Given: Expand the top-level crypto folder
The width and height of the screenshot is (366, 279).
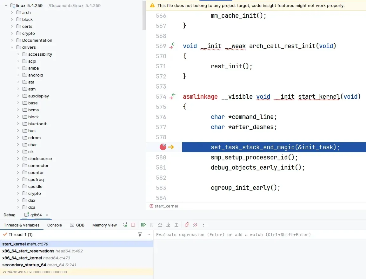Looking at the screenshot, I should tap(12, 33).
